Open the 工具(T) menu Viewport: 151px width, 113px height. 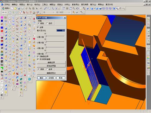pyautogui.click(x=45, y=5)
